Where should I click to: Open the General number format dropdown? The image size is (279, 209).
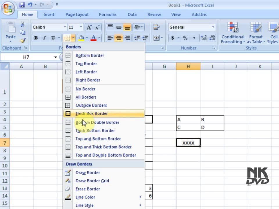213,27
